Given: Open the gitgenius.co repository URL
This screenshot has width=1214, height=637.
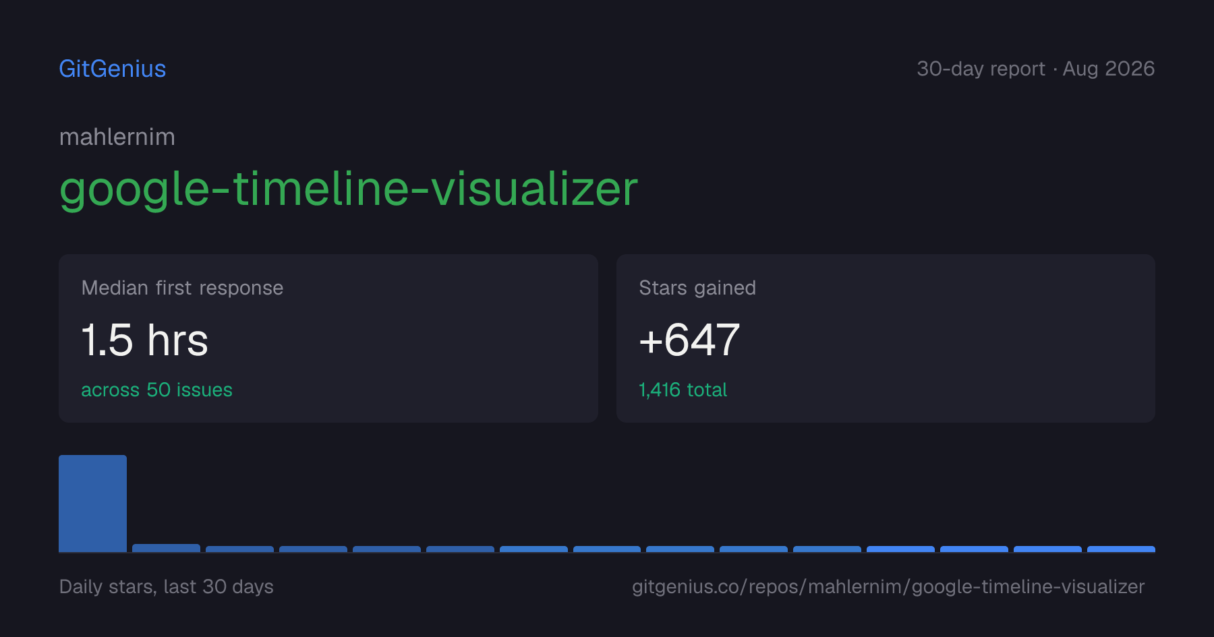Looking at the screenshot, I should [x=888, y=586].
